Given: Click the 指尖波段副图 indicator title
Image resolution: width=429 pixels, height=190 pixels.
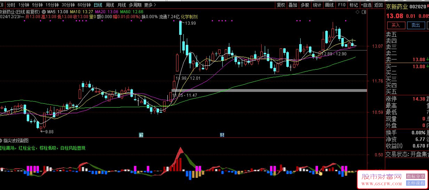Looking at the screenshot, I should click(16, 140).
